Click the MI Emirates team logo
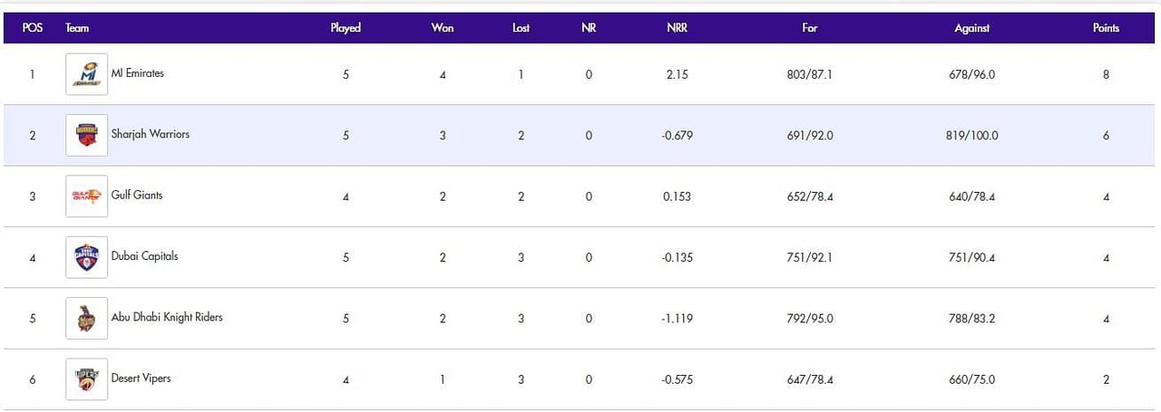The image size is (1161, 412). tap(87, 74)
